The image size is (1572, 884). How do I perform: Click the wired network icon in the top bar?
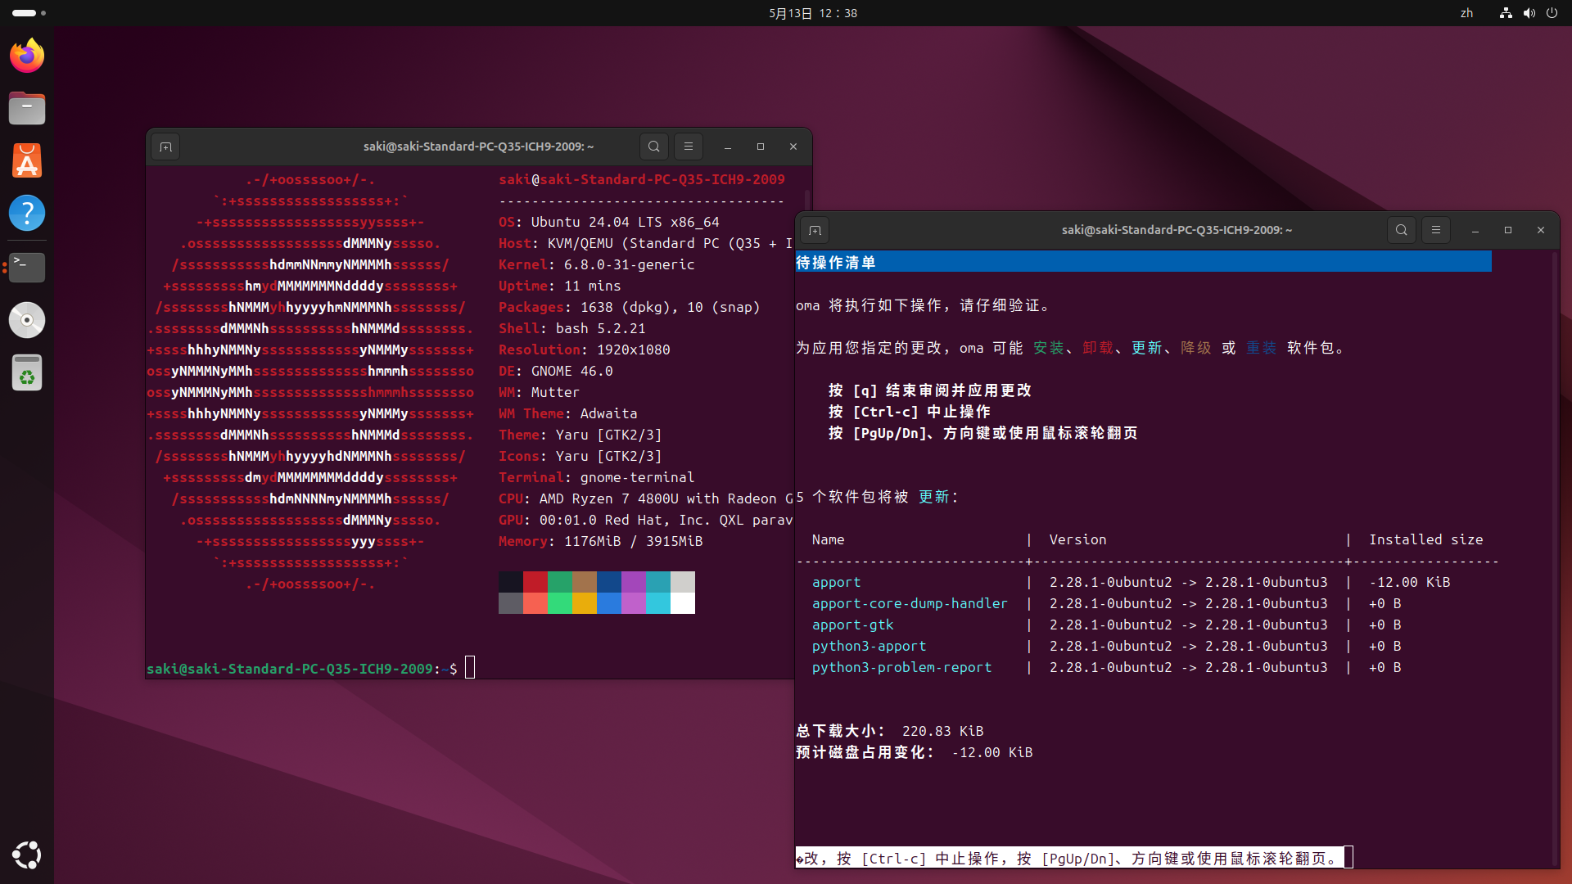click(1505, 13)
